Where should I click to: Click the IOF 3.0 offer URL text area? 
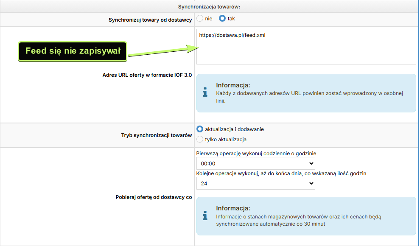[x=306, y=47]
